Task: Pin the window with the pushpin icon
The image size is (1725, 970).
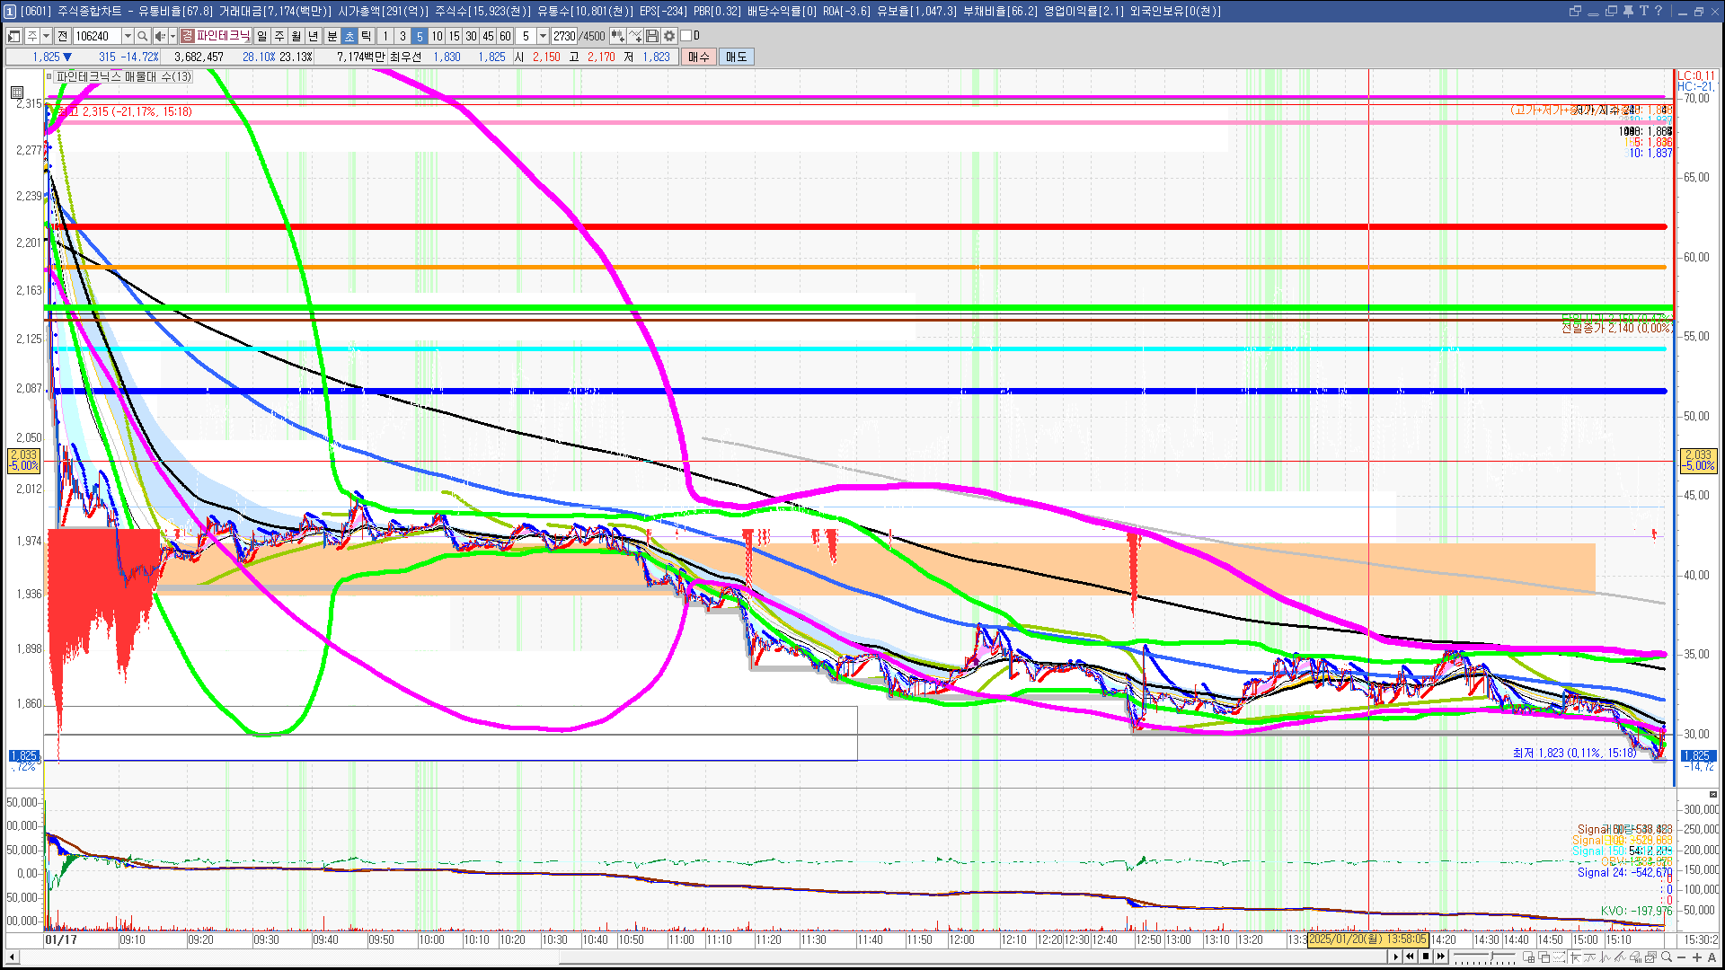Action: click(1628, 11)
